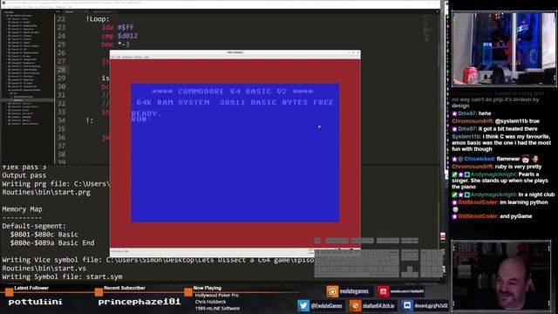558x314 pixels.
Task: Open the Preferences menu in Sublime Text
Action: [61, 7]
